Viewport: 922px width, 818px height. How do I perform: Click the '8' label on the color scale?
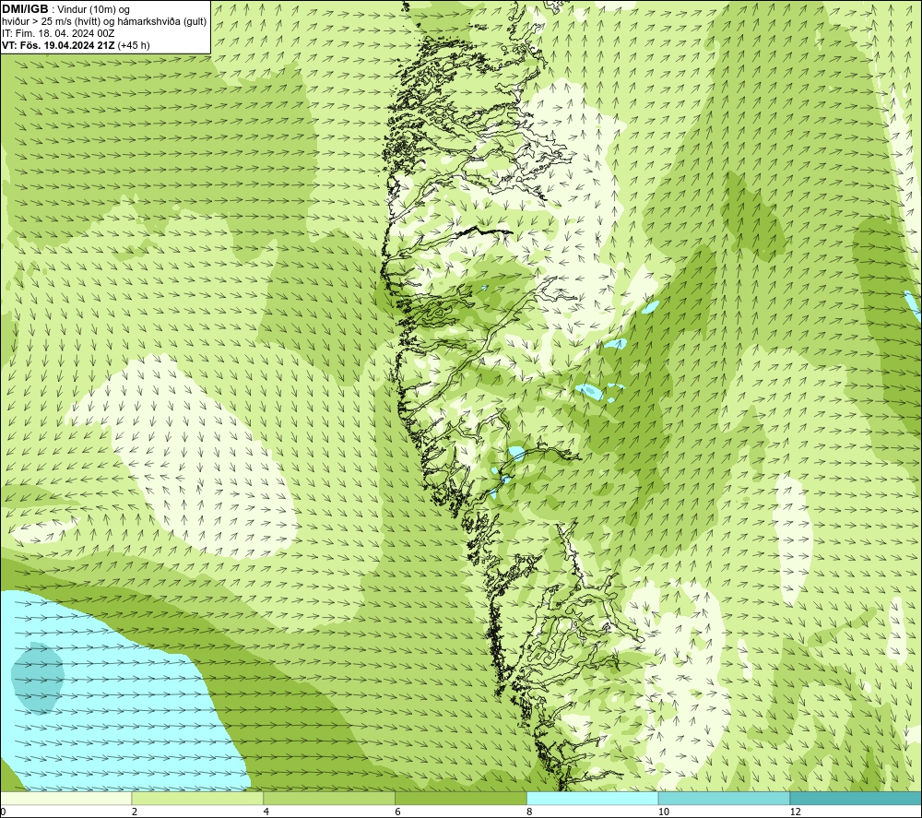530,812
